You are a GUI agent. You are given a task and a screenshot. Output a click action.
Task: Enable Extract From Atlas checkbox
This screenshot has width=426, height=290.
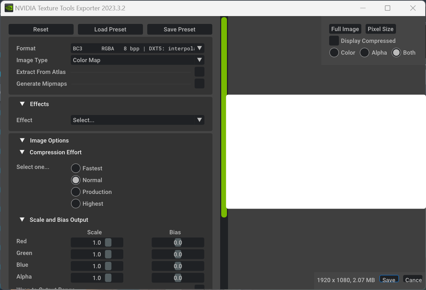pyautogui.click(x=199, y=72)
